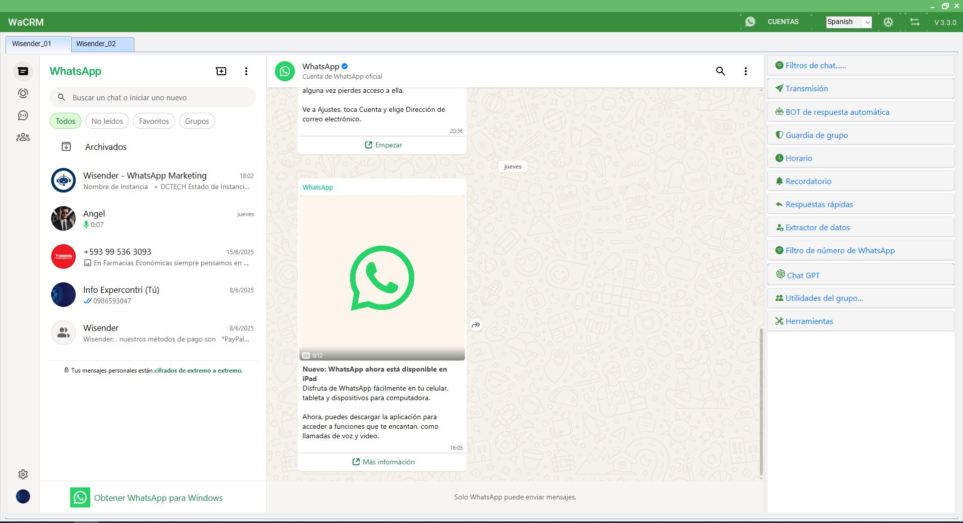Open the Herramientas entry

[861, 321]
